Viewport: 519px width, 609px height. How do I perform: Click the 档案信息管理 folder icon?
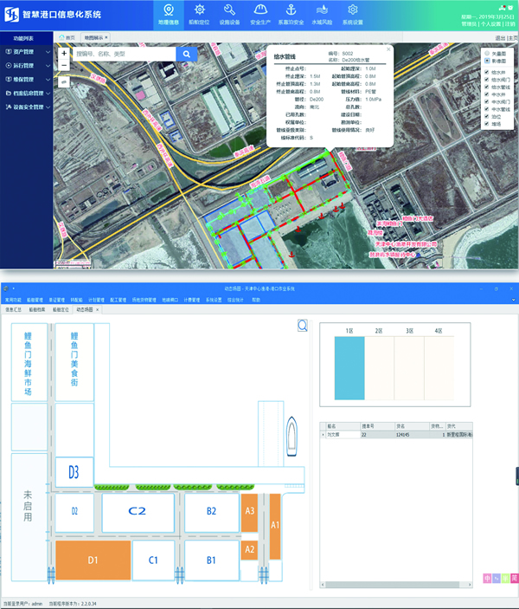coord(9,94)
